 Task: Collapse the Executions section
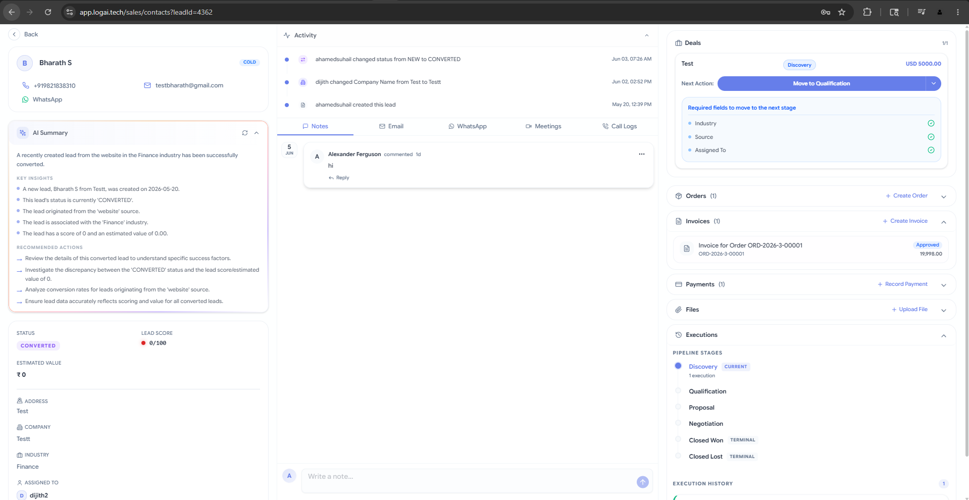pos(944,335)
